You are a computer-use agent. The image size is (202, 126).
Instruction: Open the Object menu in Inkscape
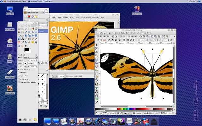(x=117, y=33)
